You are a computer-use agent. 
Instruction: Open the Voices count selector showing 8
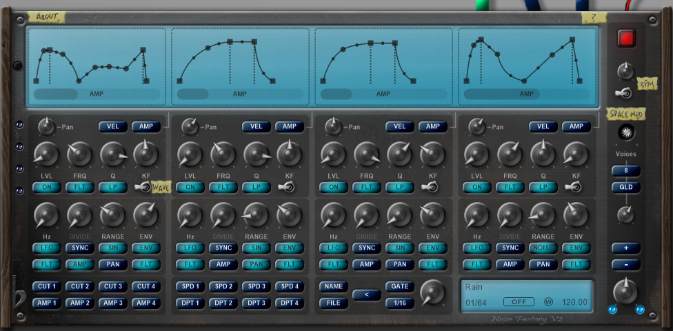point(625,170)
